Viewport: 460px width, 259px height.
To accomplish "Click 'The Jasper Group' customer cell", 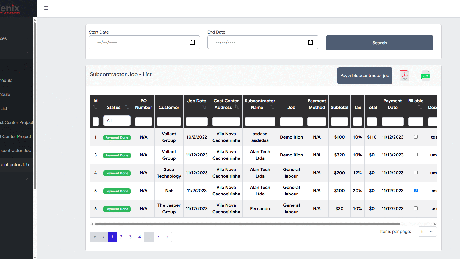I will tap(169, 209).
